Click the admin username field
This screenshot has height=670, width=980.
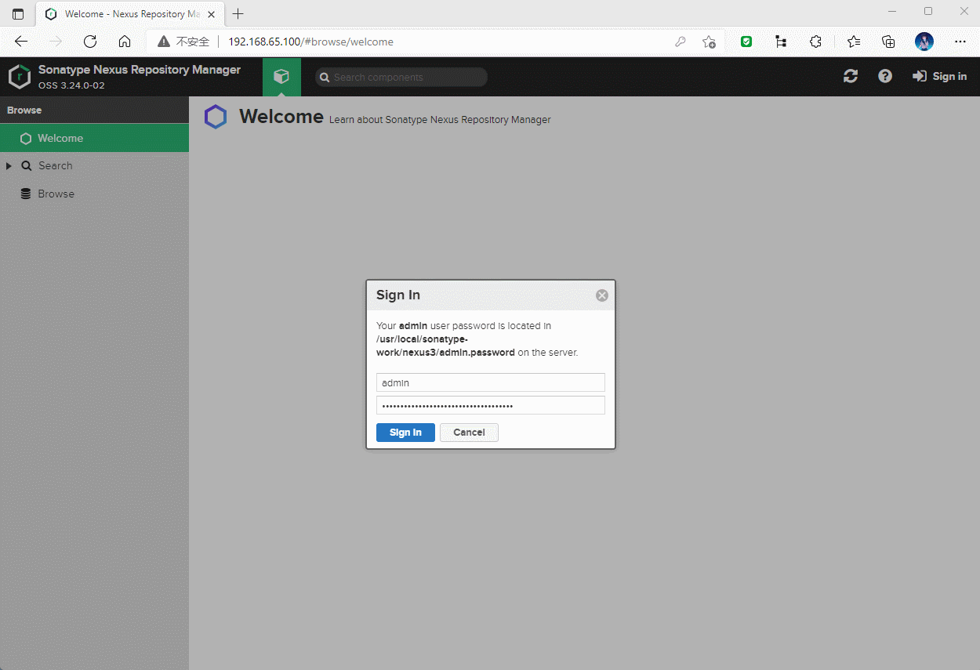491,382
